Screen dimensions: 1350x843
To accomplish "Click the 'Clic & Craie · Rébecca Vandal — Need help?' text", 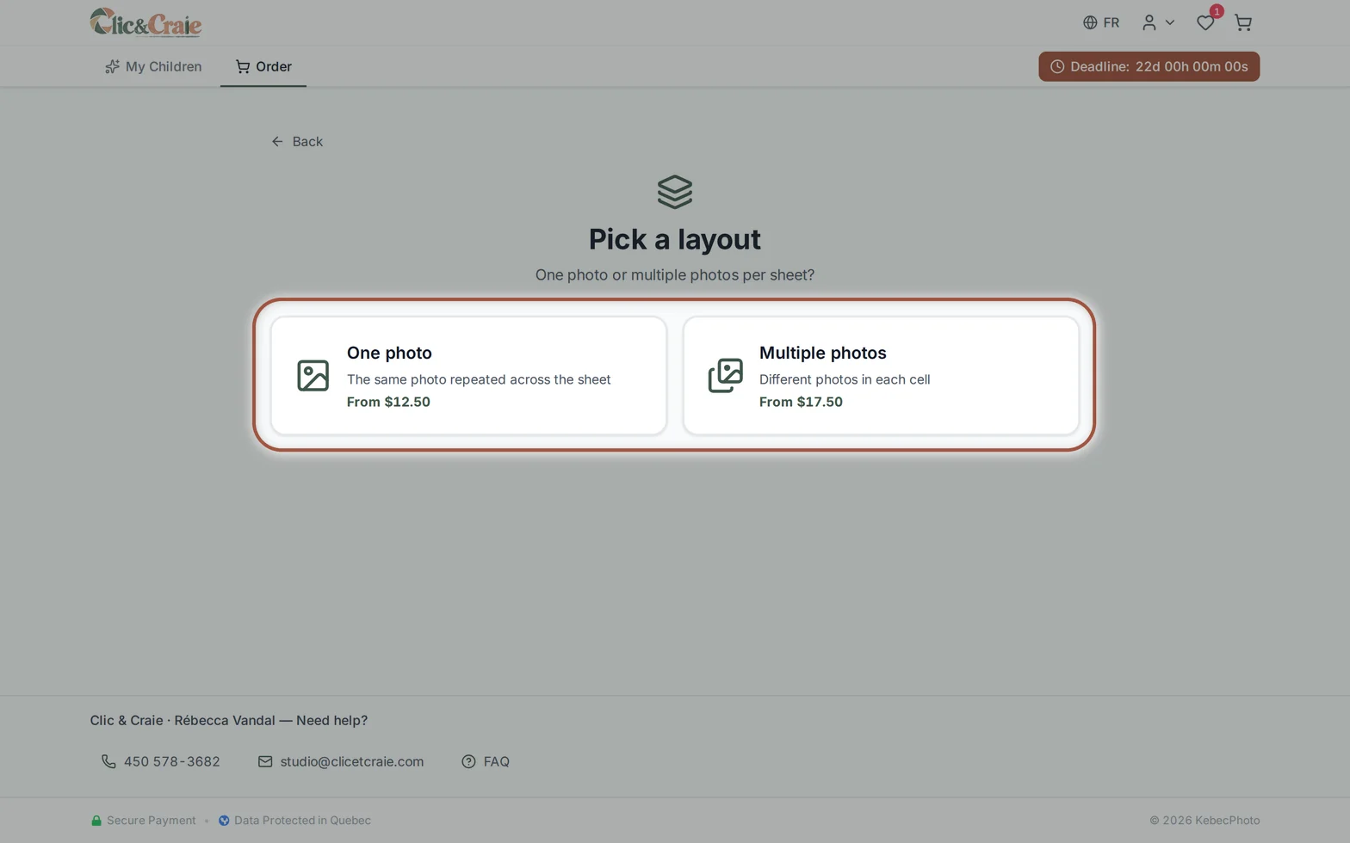I will tap(229, 721).
